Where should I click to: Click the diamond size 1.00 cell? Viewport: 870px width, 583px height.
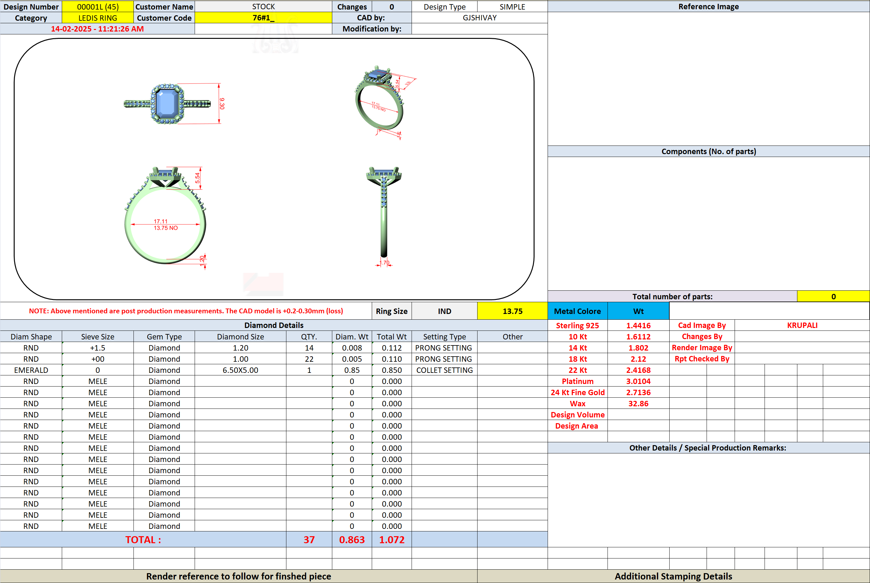pyautogui.click(x=240, y=359)
